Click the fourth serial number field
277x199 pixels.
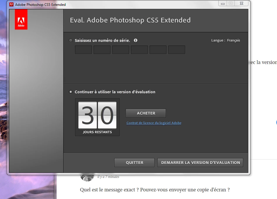click(x=139, y=50)
